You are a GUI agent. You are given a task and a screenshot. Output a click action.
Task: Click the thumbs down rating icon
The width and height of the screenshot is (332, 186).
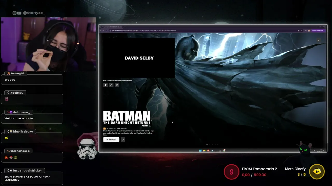coord(117,85)
